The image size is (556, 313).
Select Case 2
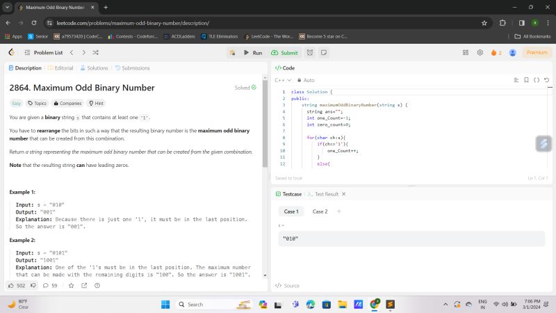[320, 211]
